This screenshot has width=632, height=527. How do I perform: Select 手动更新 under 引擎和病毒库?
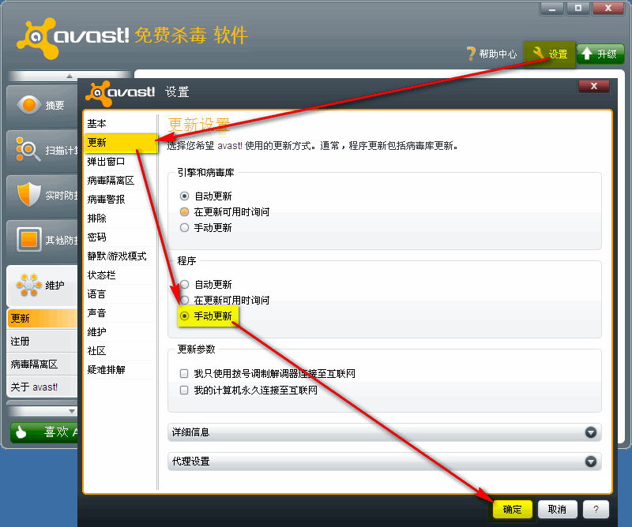pyautogui.click(x=185, y=227)
